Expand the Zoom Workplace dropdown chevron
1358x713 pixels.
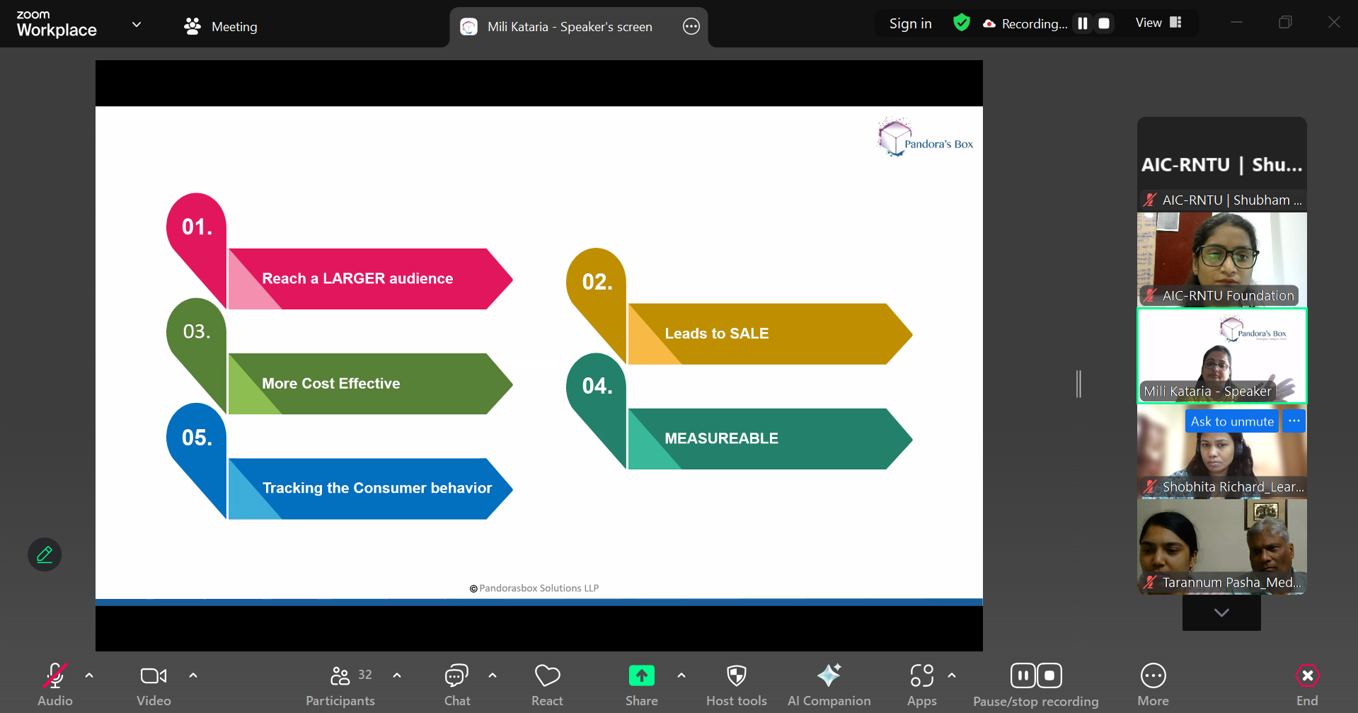click(137, 25)
